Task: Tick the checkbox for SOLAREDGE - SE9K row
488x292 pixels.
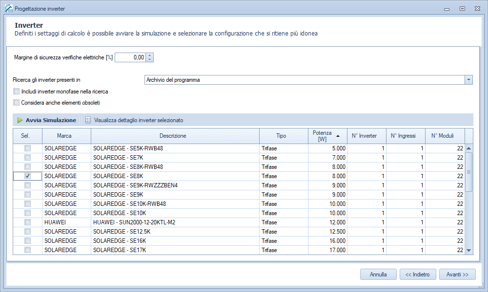Action: coord(27,195)
